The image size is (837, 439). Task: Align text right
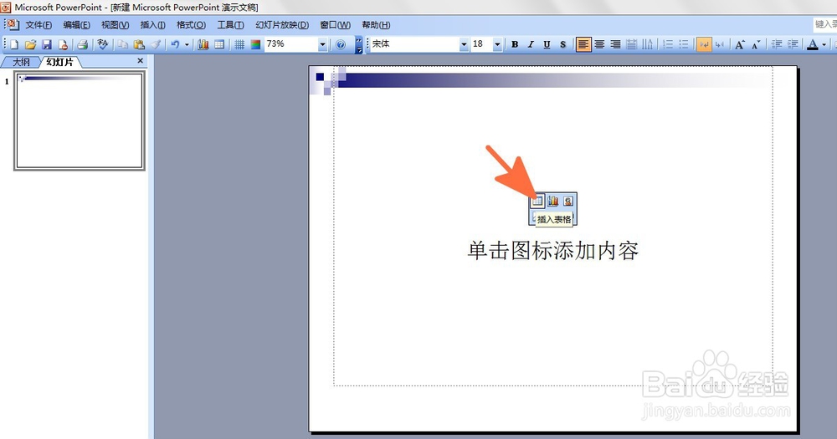615,44
